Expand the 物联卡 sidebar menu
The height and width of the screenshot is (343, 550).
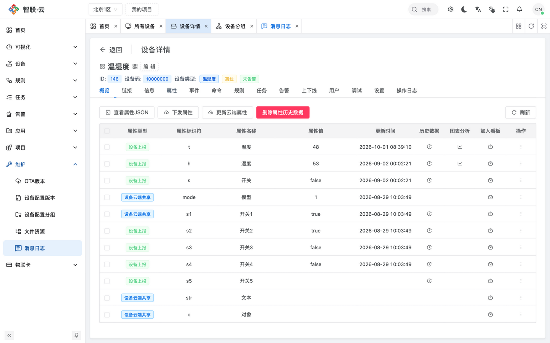click(42, 265)
